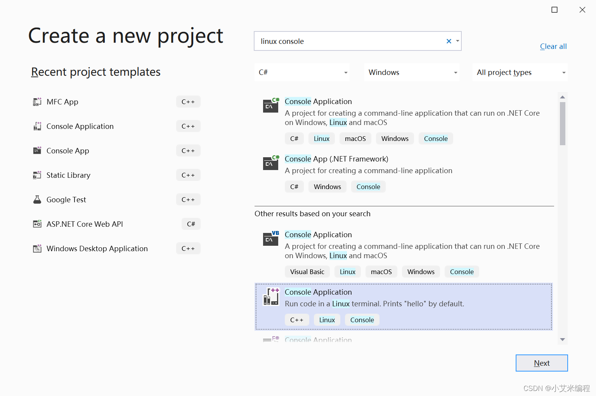Image resolution: width=596 pixels, height=396 pixels.
Task: Click the Windows tag under VB Console Application
Action: click(x=421, y=272)
